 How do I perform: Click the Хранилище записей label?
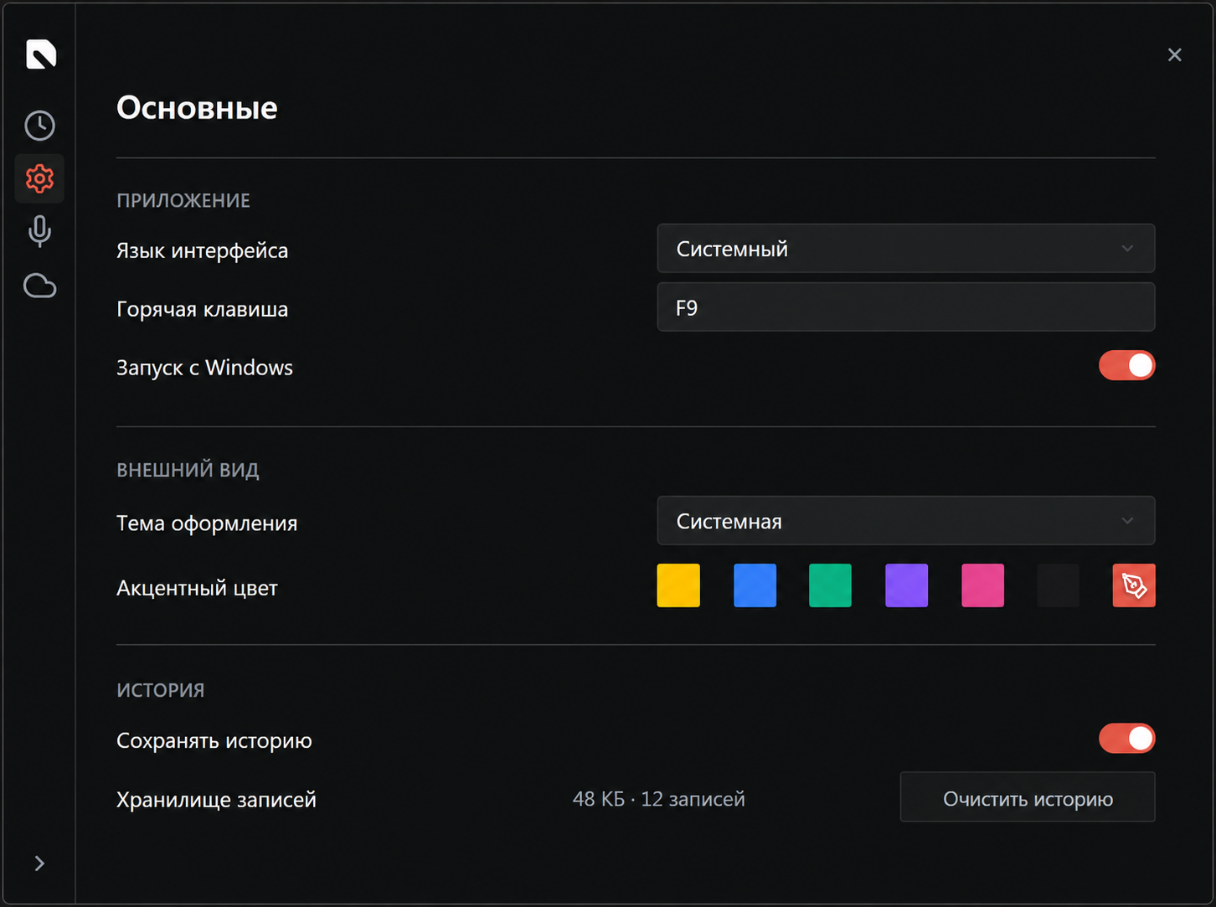pyautogui.click(x=216, y=800)
